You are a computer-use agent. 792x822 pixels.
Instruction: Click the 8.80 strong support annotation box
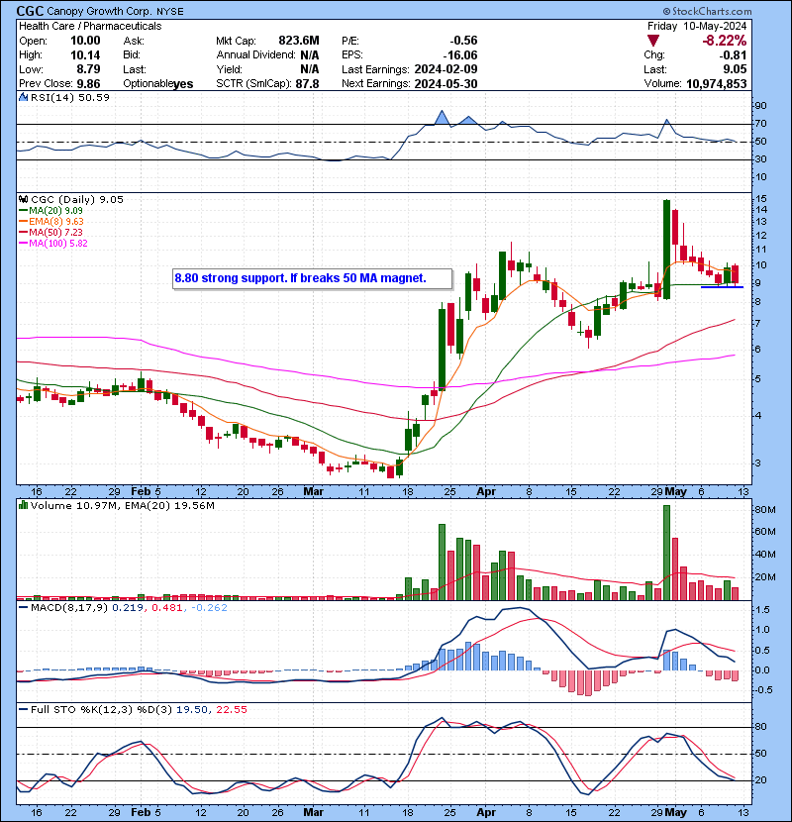pyautogui.click(x=313, y=278)
